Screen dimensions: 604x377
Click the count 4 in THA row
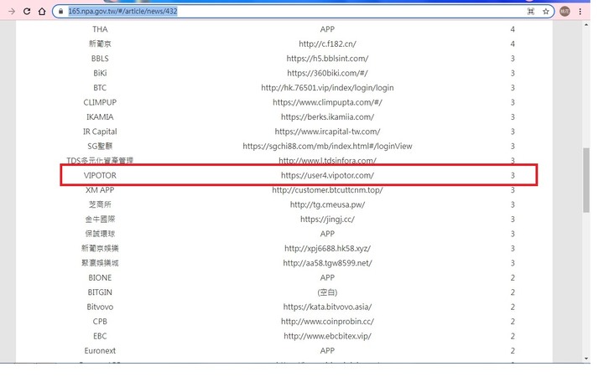point(513,29)
